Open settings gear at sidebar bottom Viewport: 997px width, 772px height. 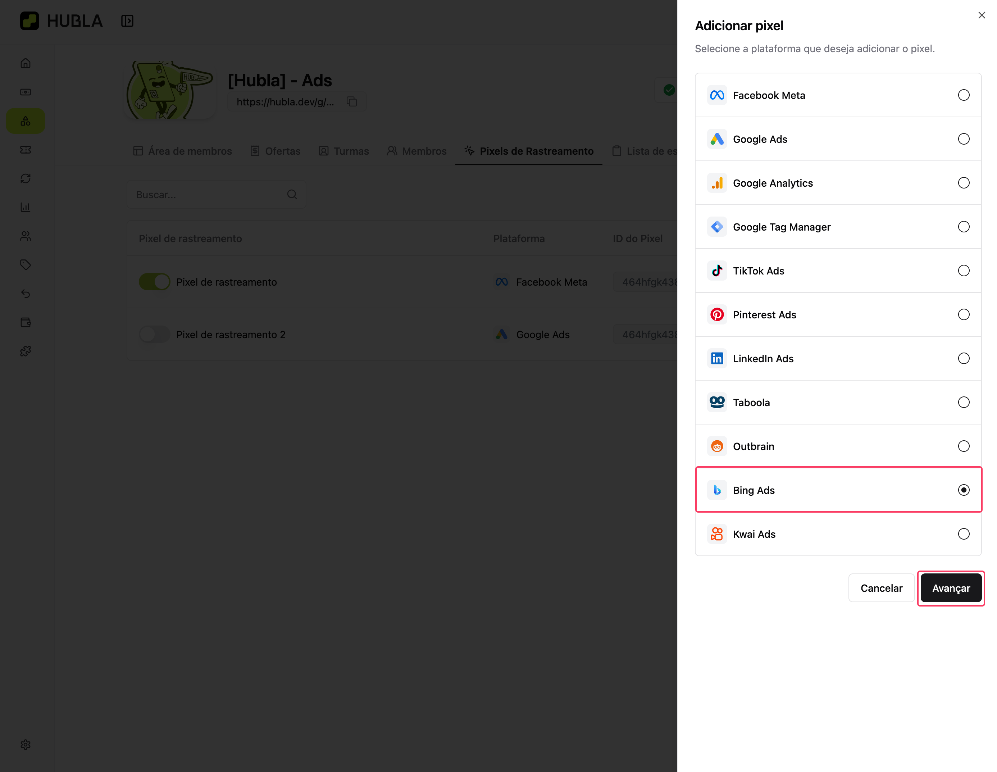26,745
